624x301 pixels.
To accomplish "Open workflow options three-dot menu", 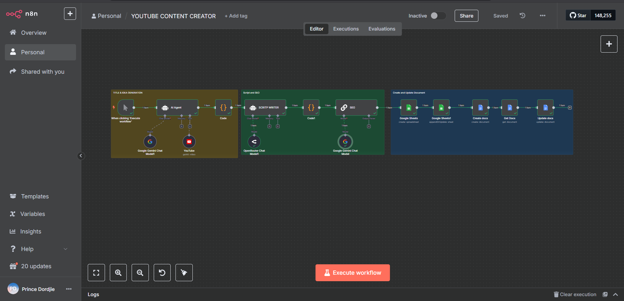I will tap(542, 16).
